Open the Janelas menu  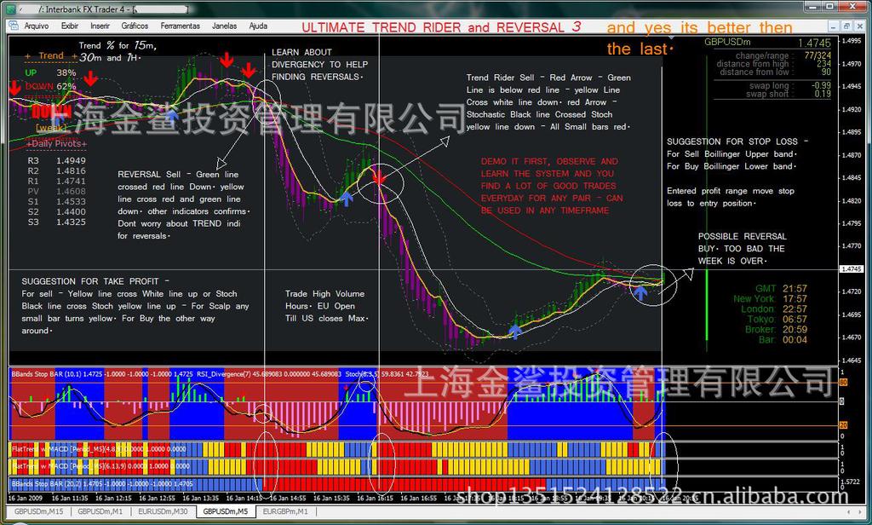click(x=224, y=26)
